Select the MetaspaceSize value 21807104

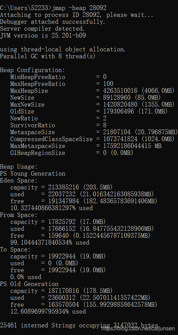pos(119,132)
